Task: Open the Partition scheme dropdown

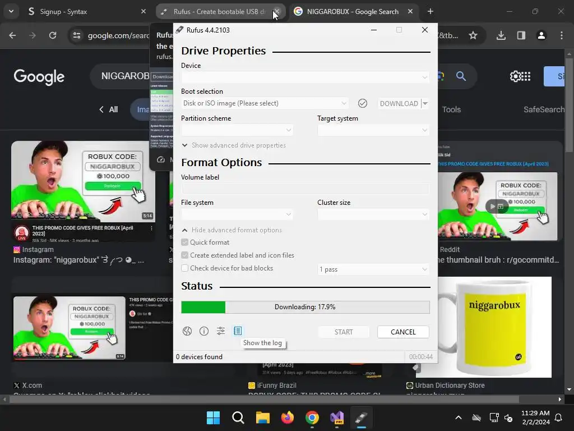Action: [x=237, y=130]
